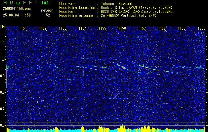Click the kHz axis unit label
Viewport: 208px width, 132px height.
coord(3,27)
